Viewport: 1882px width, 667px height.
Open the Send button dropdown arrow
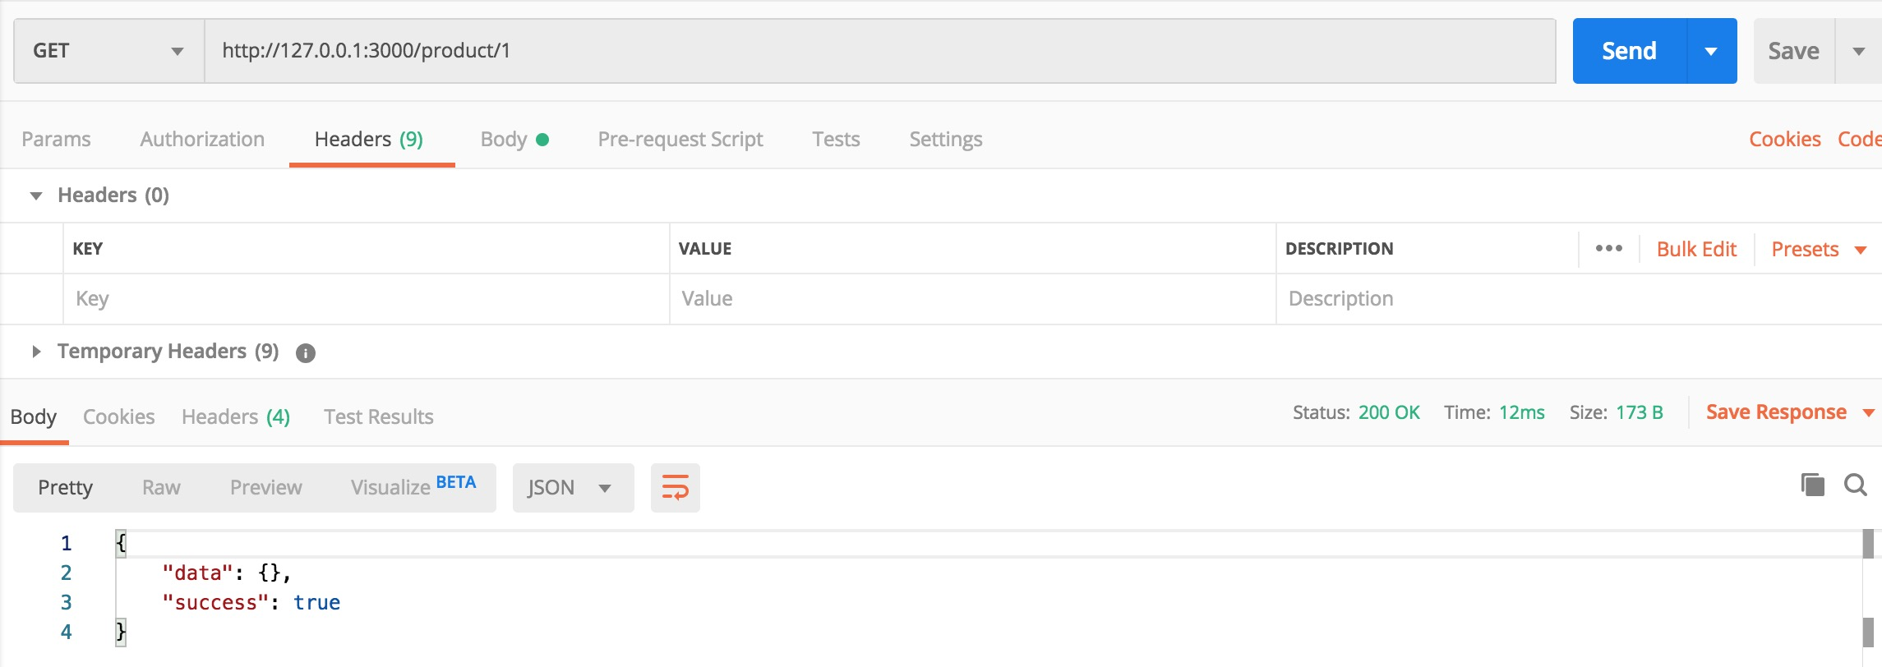1711,51
